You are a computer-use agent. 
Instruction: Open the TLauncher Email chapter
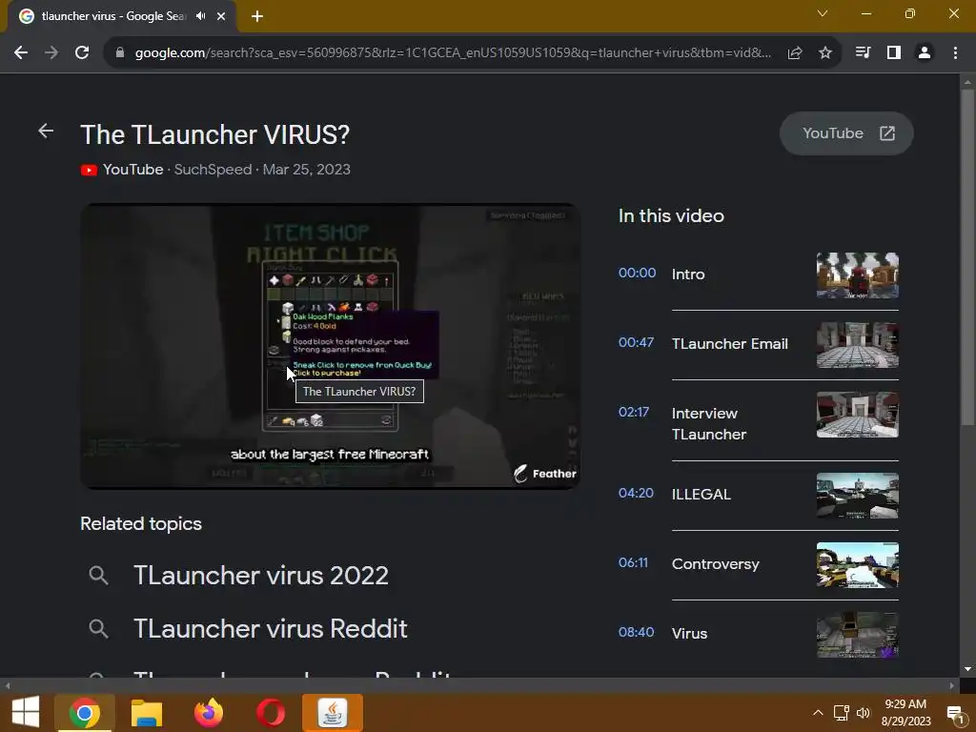click(x=729, y=343)
